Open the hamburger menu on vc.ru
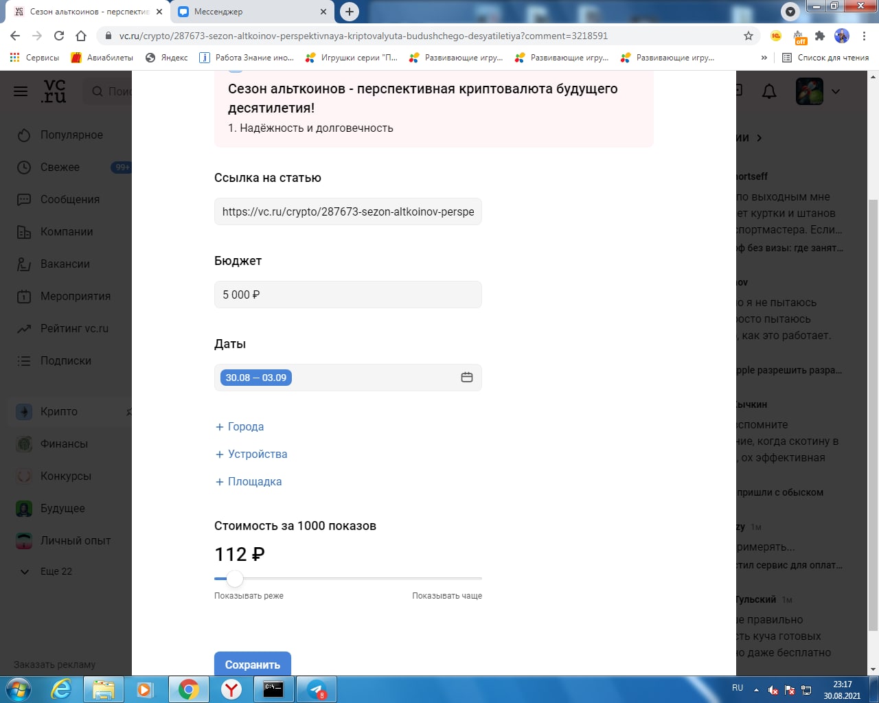 pos(21,91)
